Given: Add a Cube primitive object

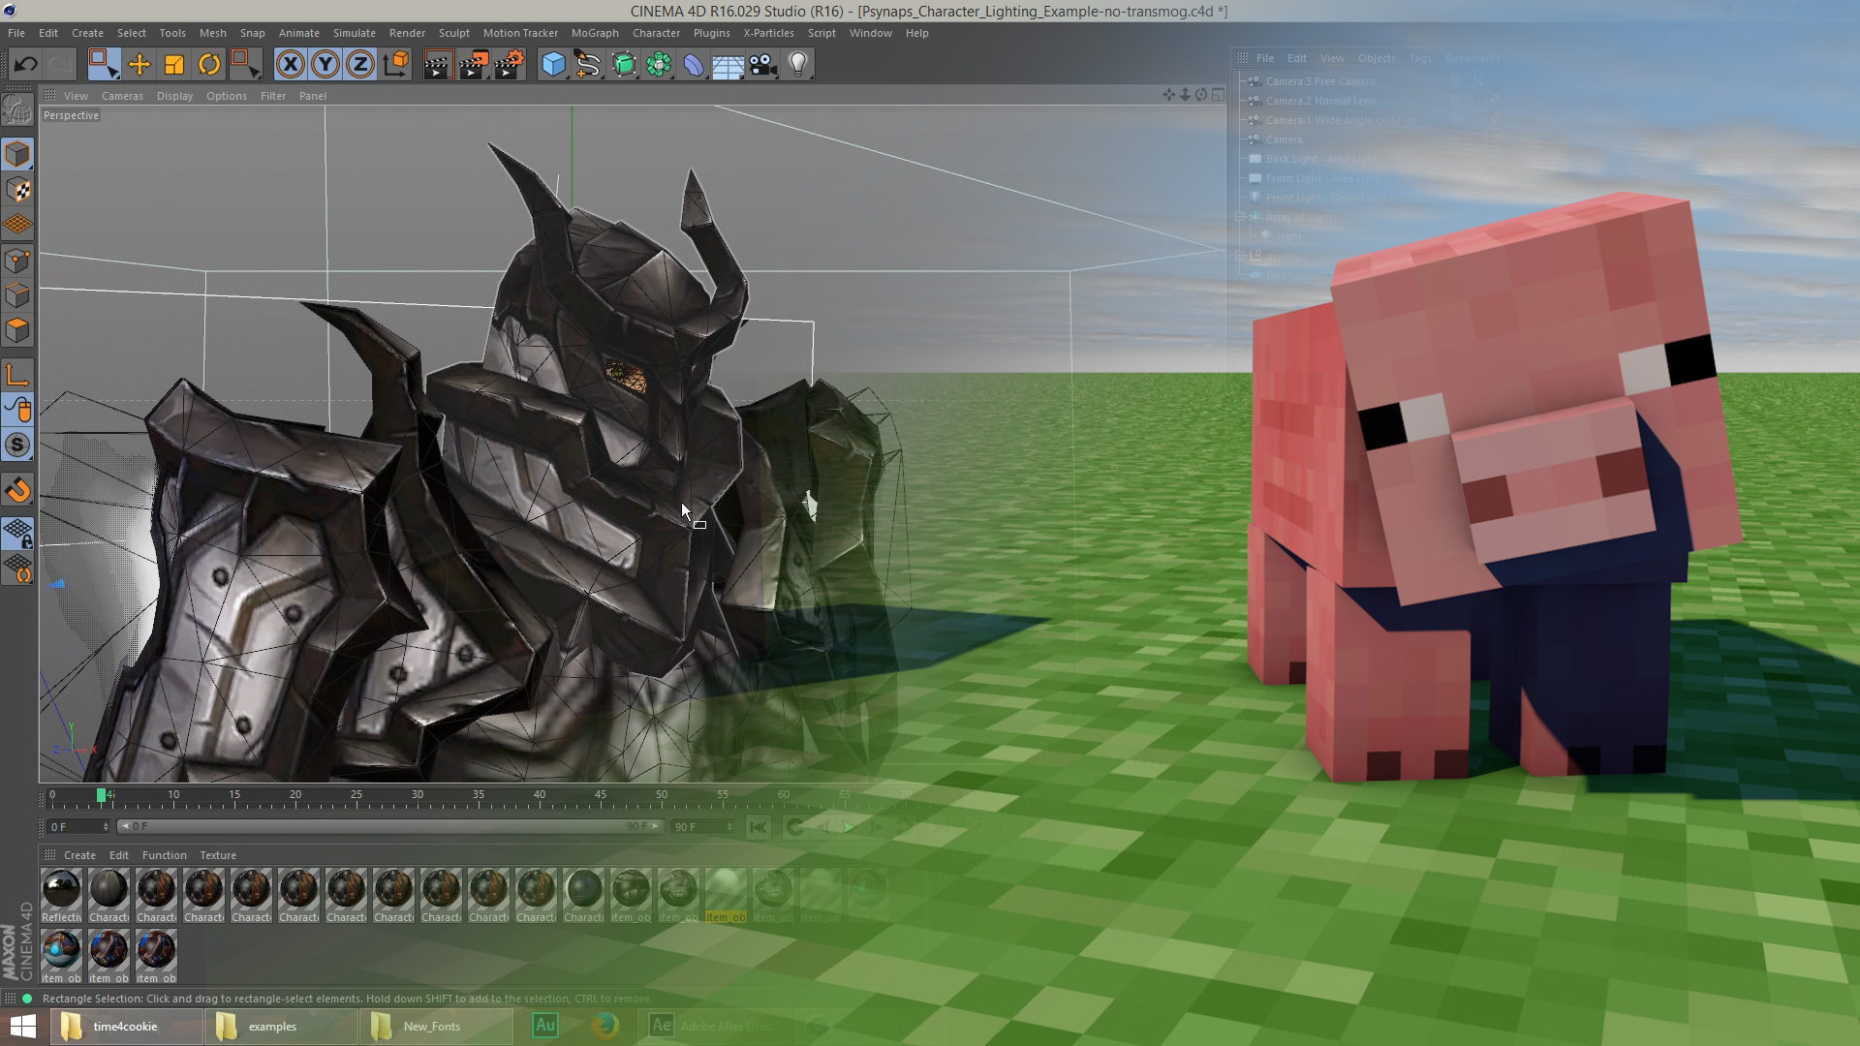Looking at the screenshot, I should coord(553,65).
